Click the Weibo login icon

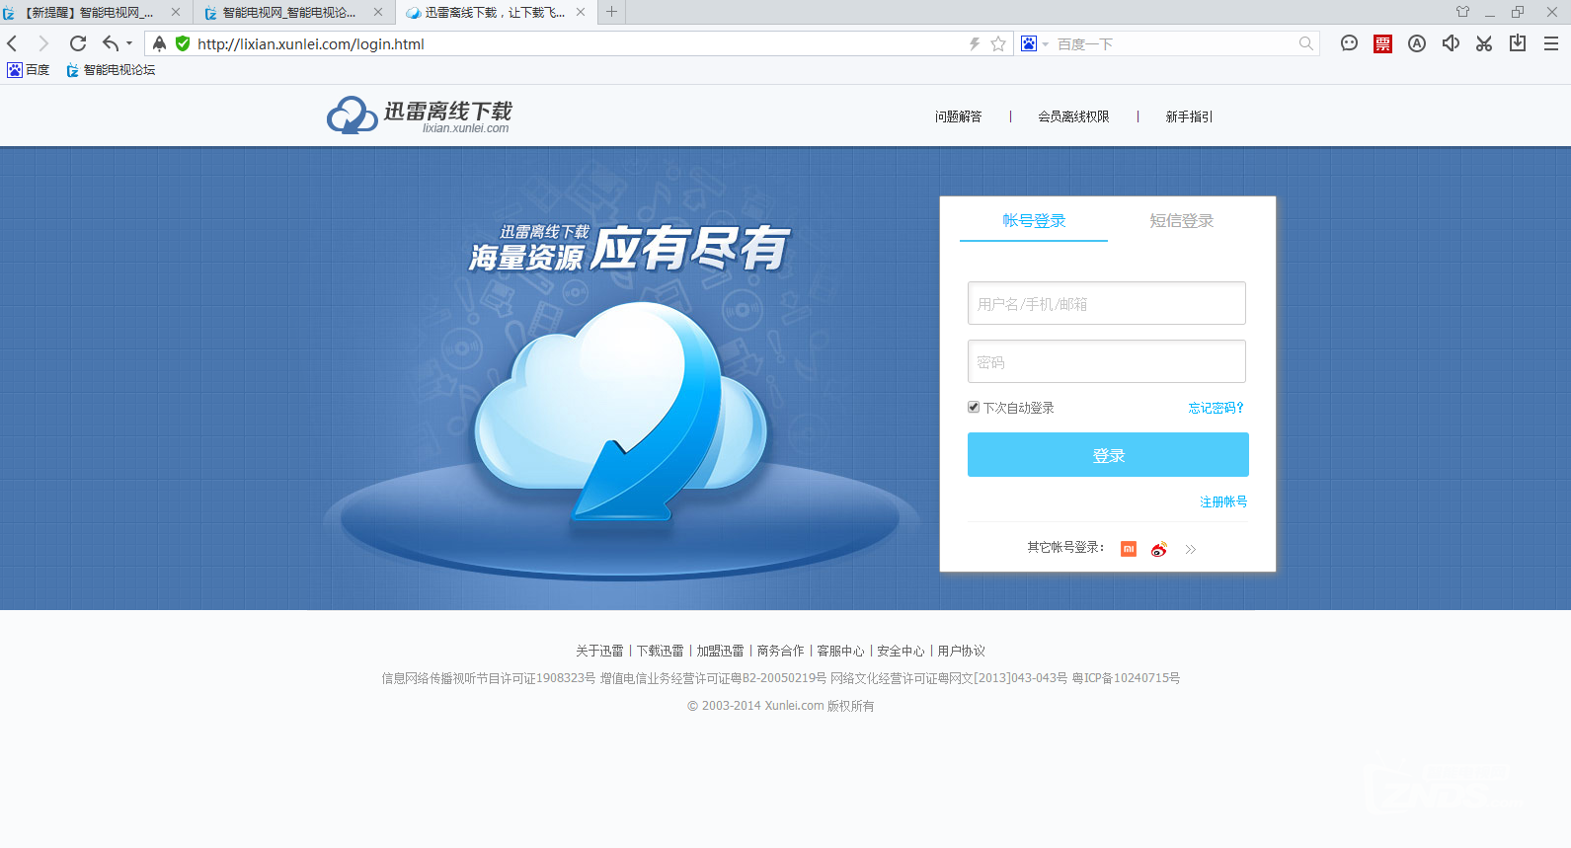tap(1159, 549)
